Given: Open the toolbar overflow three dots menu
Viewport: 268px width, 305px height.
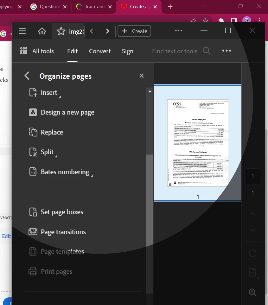Looking at the screenshot, I should tap(227, 50).
